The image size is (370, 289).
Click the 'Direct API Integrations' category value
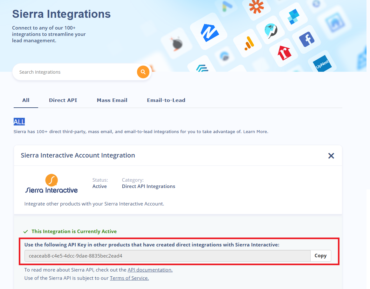click(x=148, y=186)
